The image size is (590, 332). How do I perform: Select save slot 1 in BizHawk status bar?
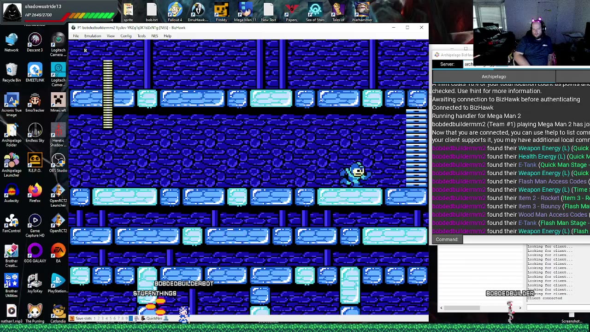(95, 319)
